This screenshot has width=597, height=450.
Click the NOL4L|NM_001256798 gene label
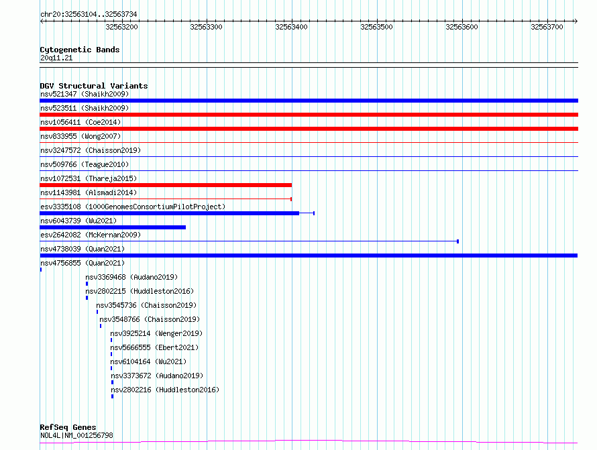(76, 435)
